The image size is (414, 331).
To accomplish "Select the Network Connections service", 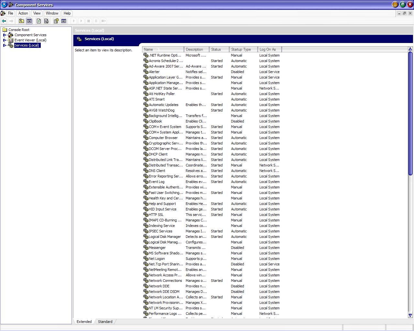I will pos(212,281).
